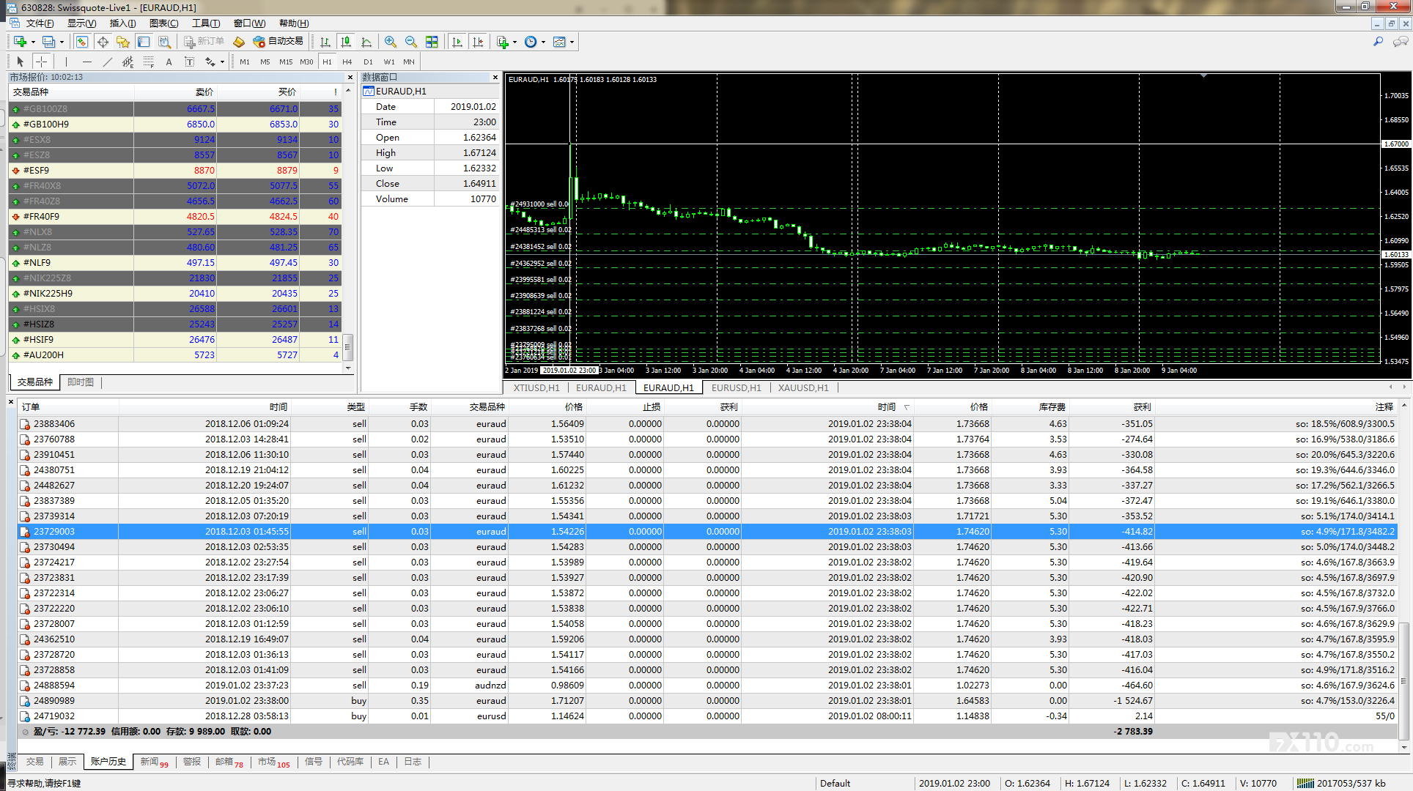
Task: Open the Strategy Tester icon
Action: point(164,42)
